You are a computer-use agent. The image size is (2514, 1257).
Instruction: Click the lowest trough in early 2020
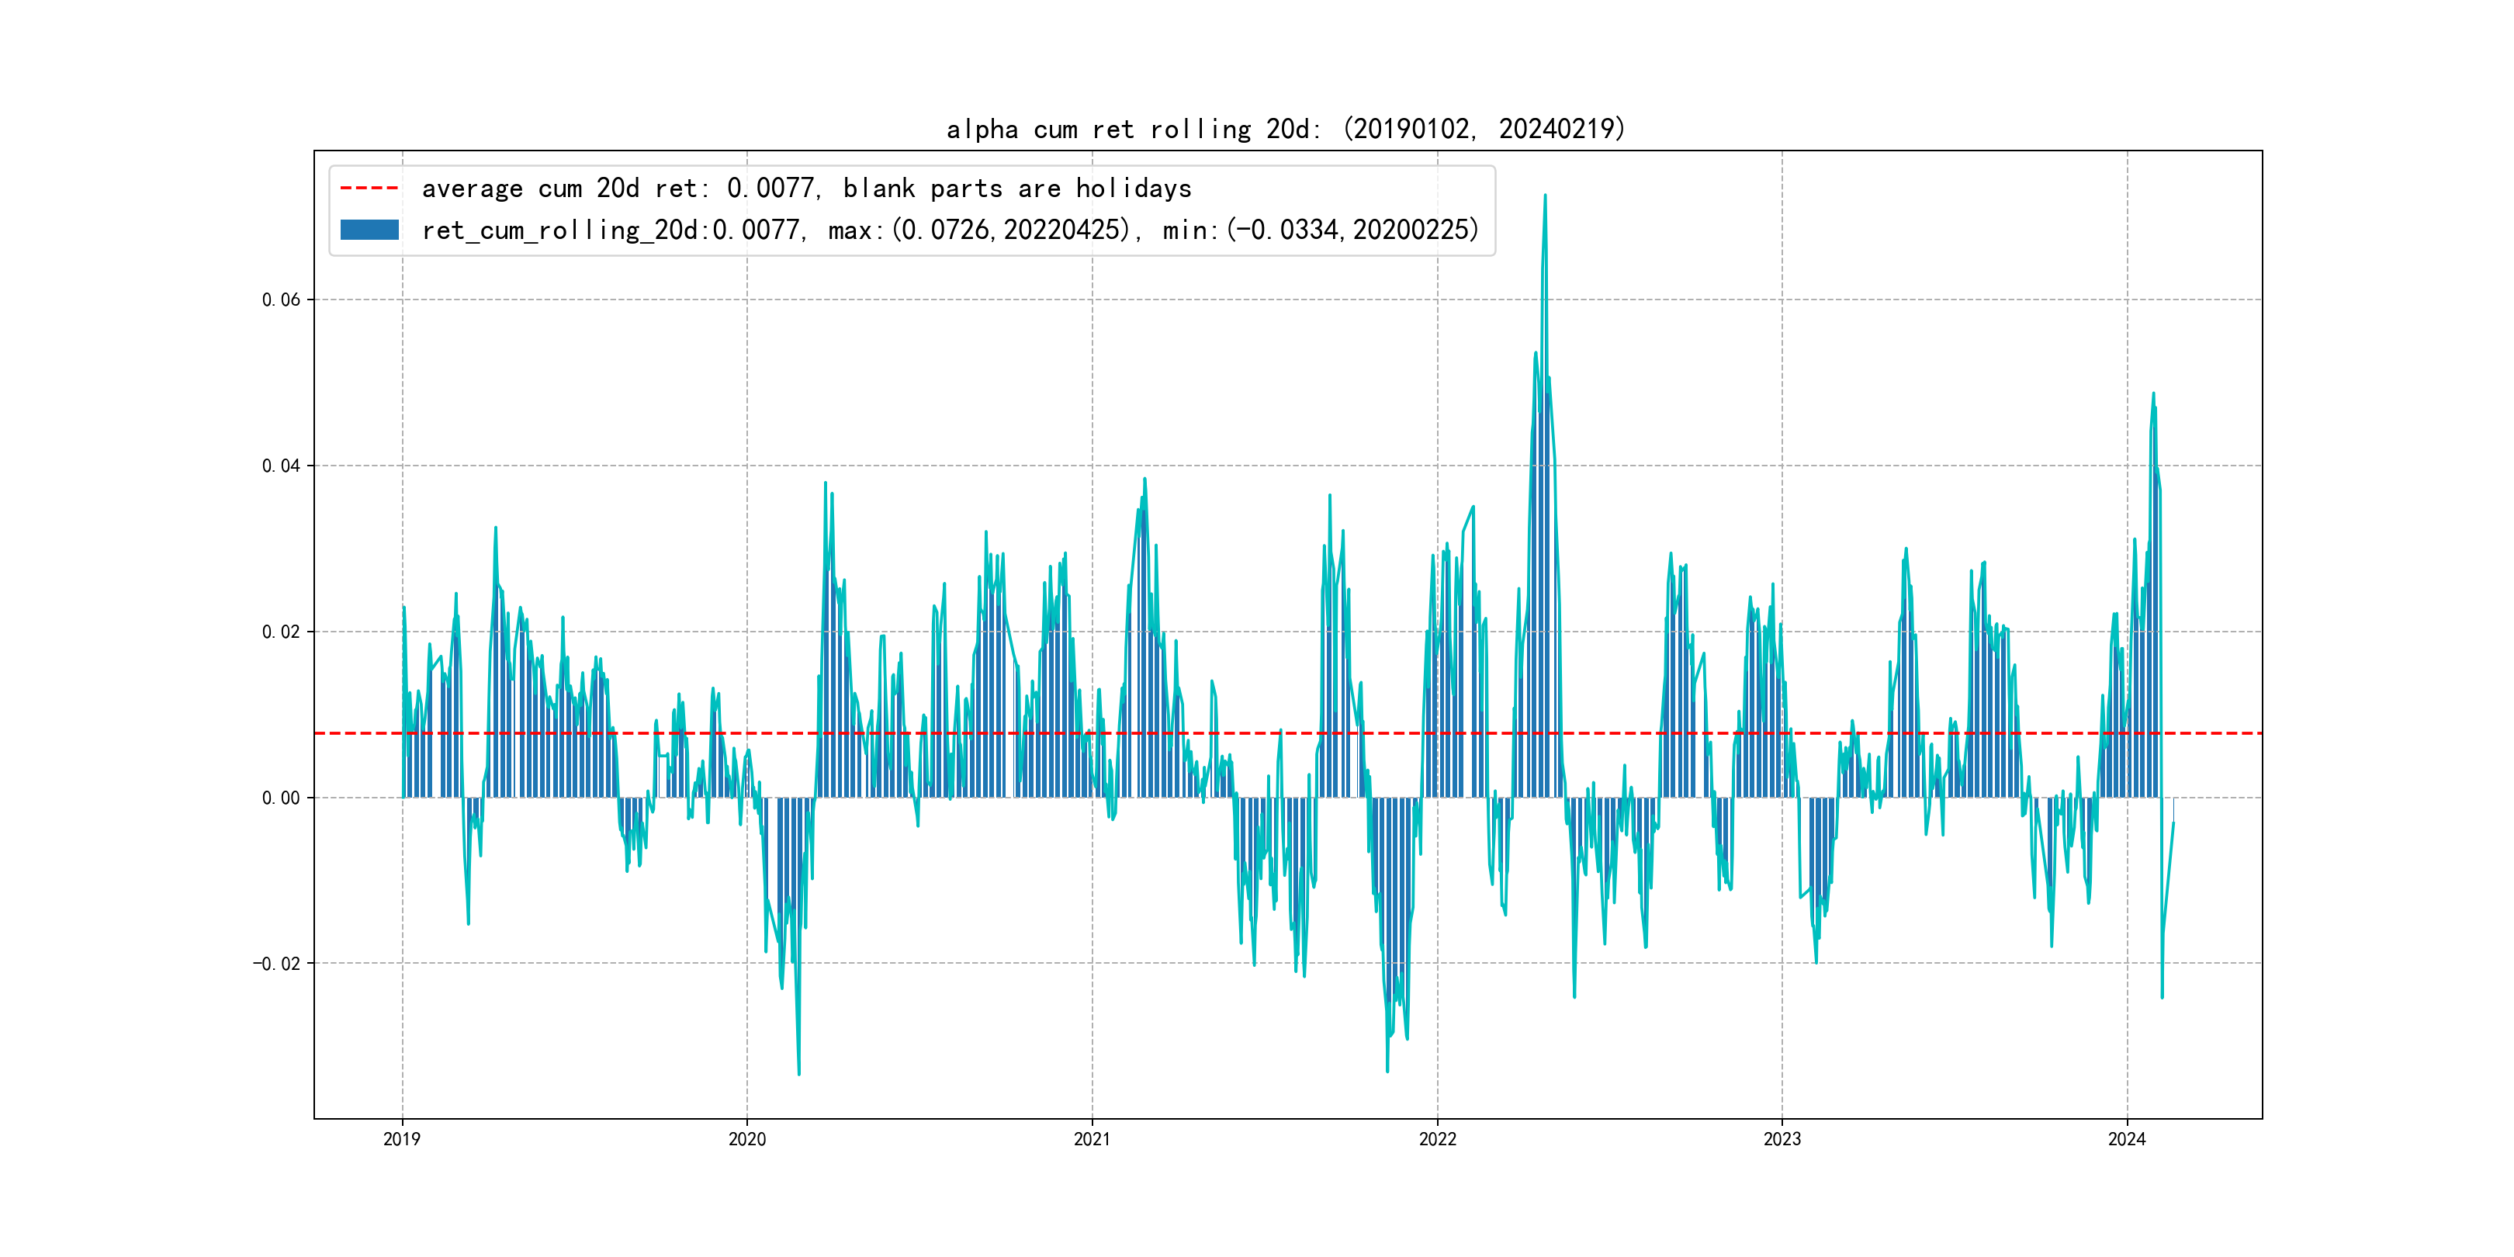(x=799, y=1074)
